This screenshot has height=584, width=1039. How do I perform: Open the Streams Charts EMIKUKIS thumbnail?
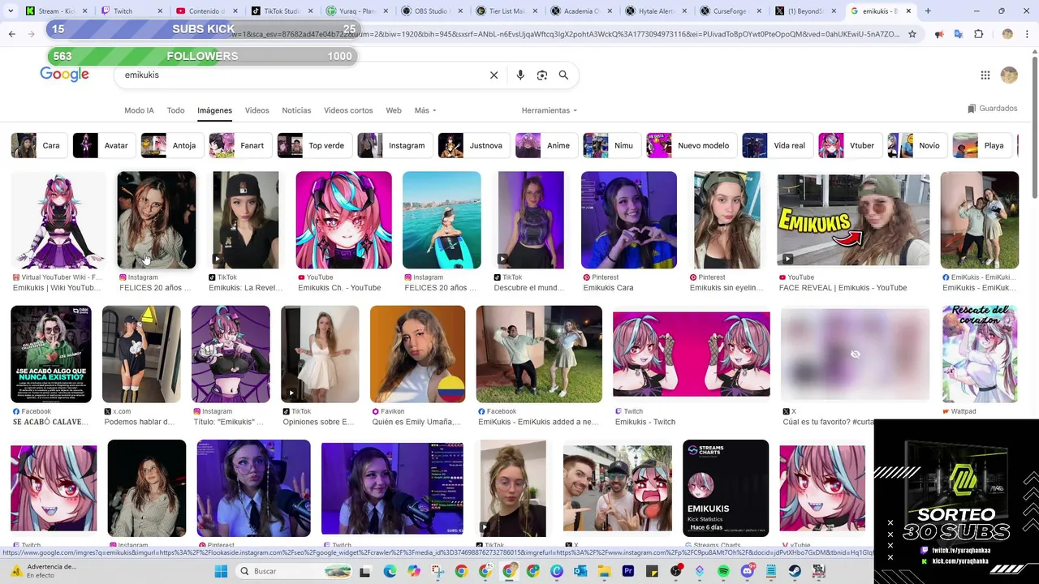pos(726,488)
